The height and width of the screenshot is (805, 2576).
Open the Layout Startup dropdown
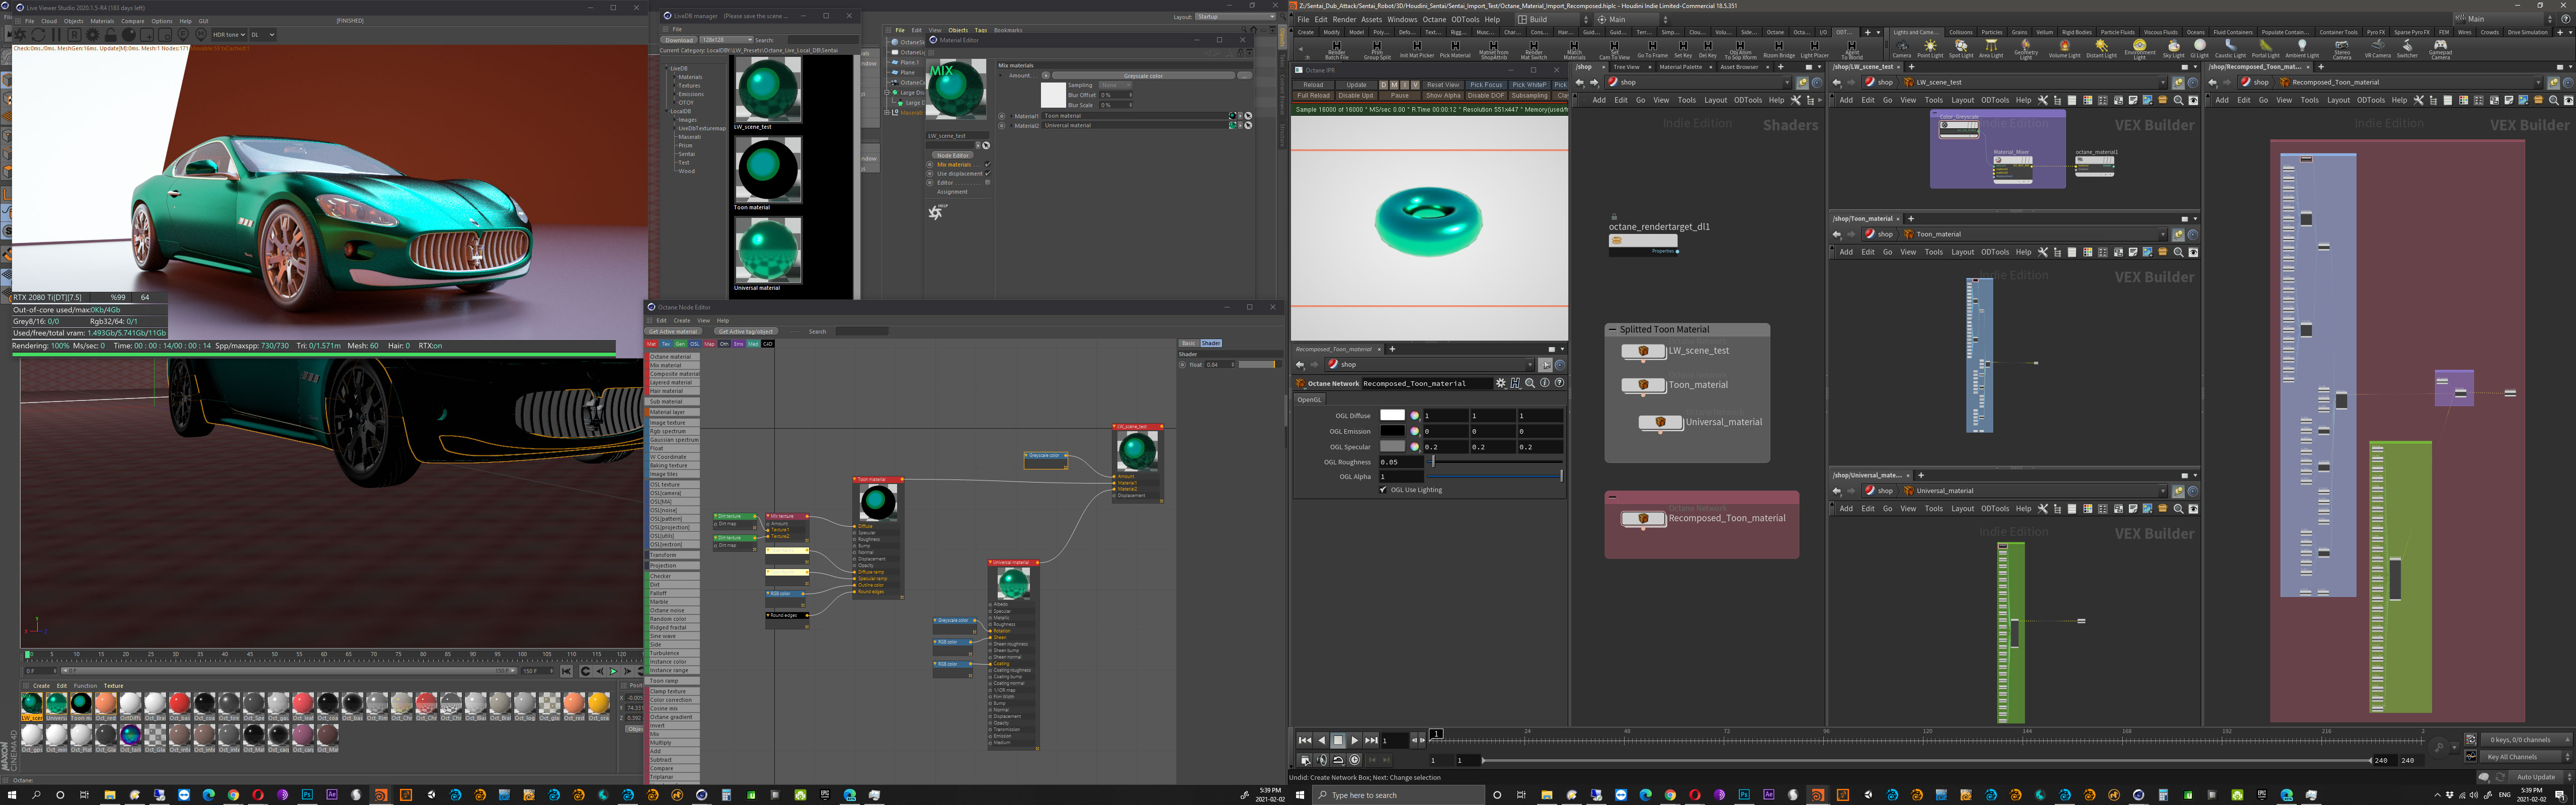[x=1235, y=17]
